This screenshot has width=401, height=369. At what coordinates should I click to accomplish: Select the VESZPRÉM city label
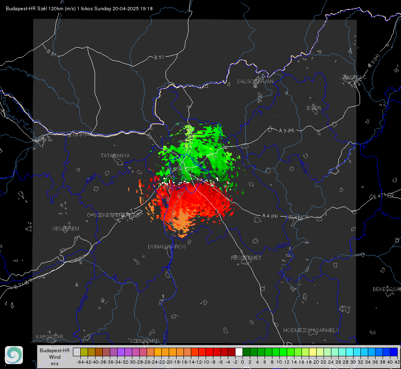pyautogui.click(x=66, y=228)
